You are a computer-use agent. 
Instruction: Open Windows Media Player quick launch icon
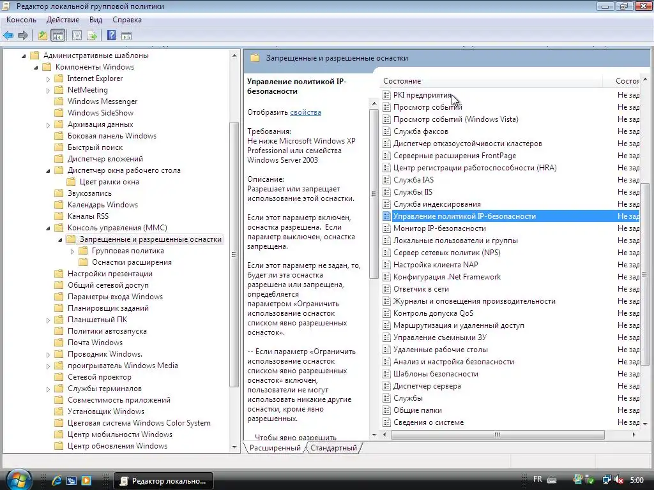tap(86, 480)
